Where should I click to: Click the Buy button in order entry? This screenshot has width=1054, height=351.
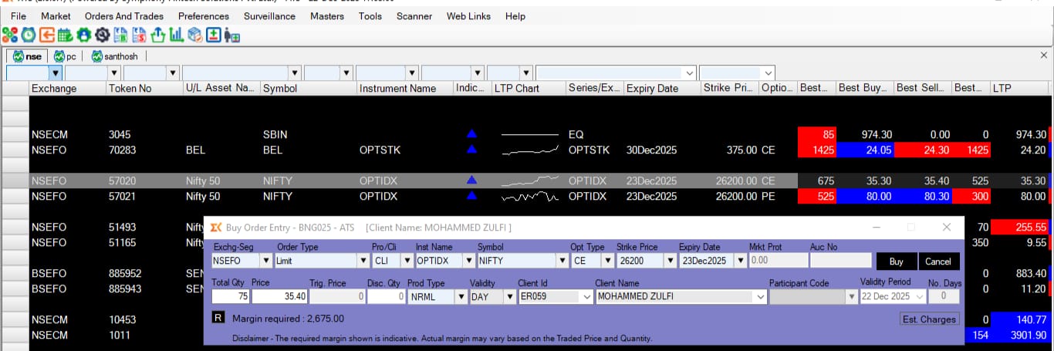896,261
